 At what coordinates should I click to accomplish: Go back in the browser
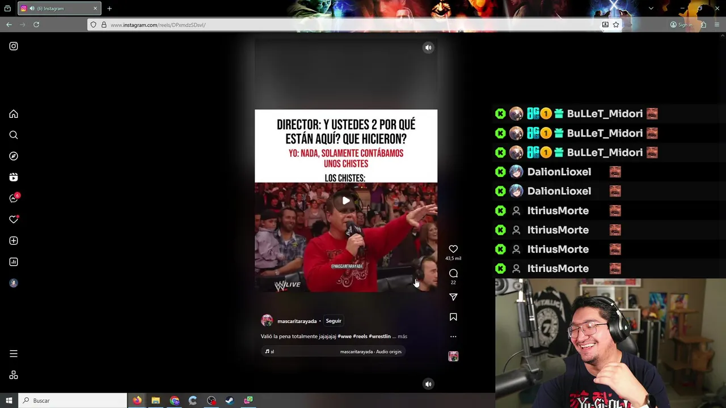pyautogui.click(x=9, y=24)
